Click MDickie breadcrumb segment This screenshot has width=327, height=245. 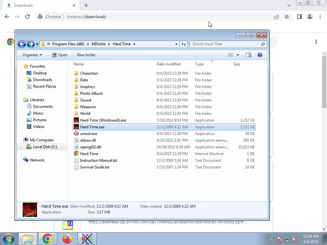tap(98, 44)
